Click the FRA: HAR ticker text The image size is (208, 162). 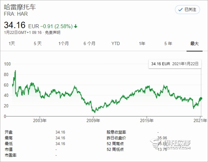coord(16,14)
